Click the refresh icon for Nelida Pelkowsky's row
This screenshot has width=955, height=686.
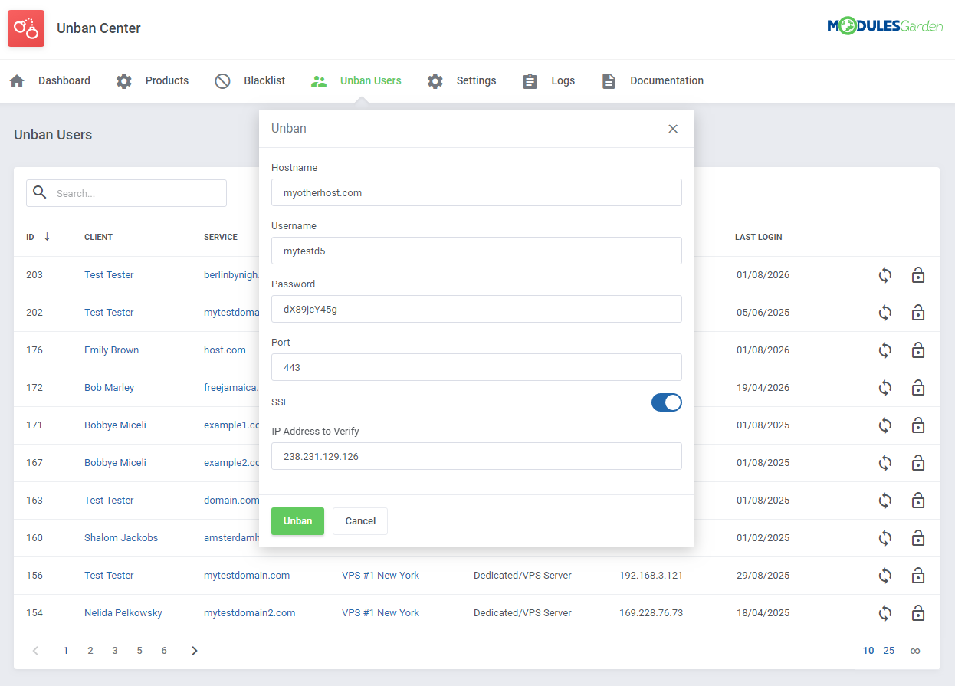point(885,612)
